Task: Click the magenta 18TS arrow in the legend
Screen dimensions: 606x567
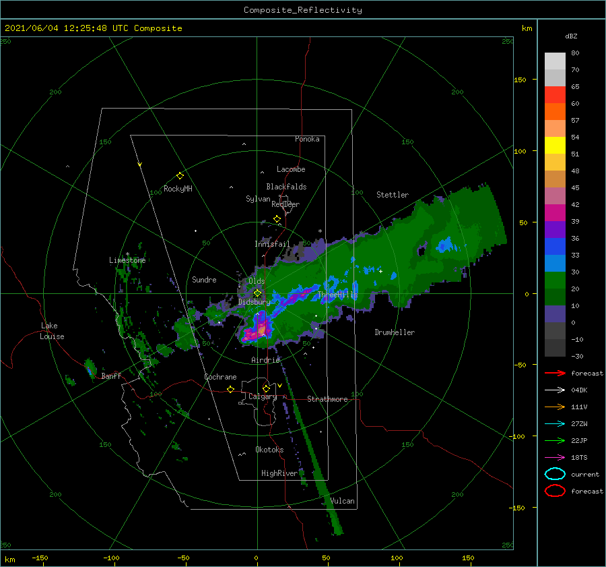Action: [x=555, y=458]
